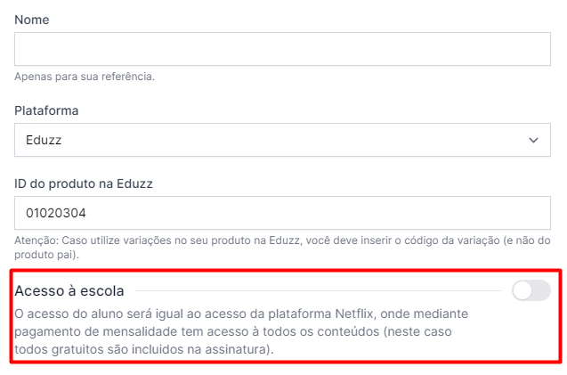Click the white knob of the school access toggle

click(x=522, y=290)
